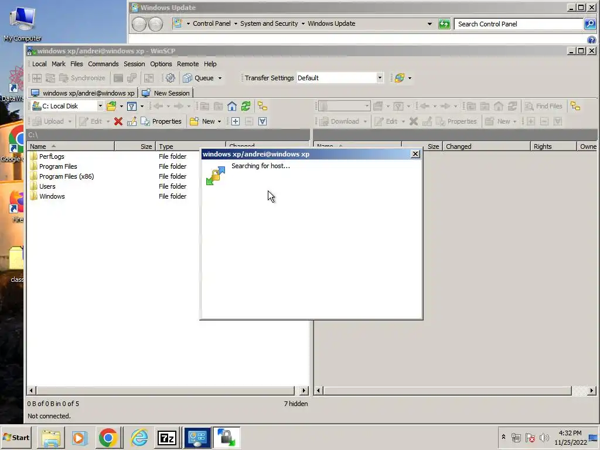600x450 pixels.
Task: Click the local open directory folder icon
Action: tap(111, 106)
